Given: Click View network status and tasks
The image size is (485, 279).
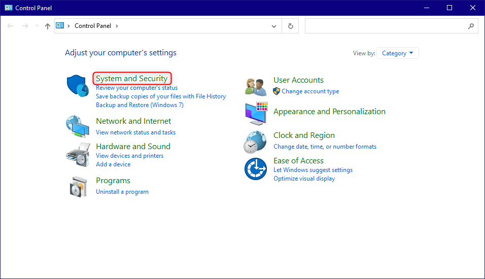Looking at the screenshot, I should click(136, 132).
